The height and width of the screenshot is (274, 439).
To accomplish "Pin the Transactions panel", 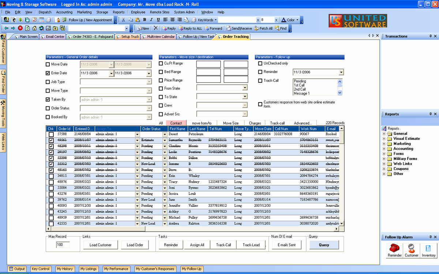I will point(430,36).
